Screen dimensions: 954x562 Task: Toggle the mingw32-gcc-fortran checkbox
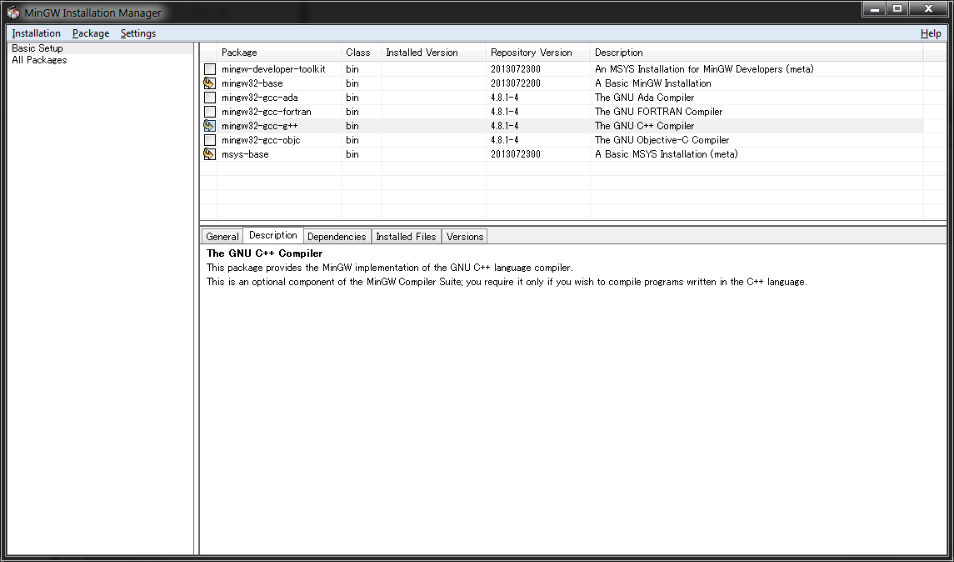pyautogui.click(x=209, y=112)
